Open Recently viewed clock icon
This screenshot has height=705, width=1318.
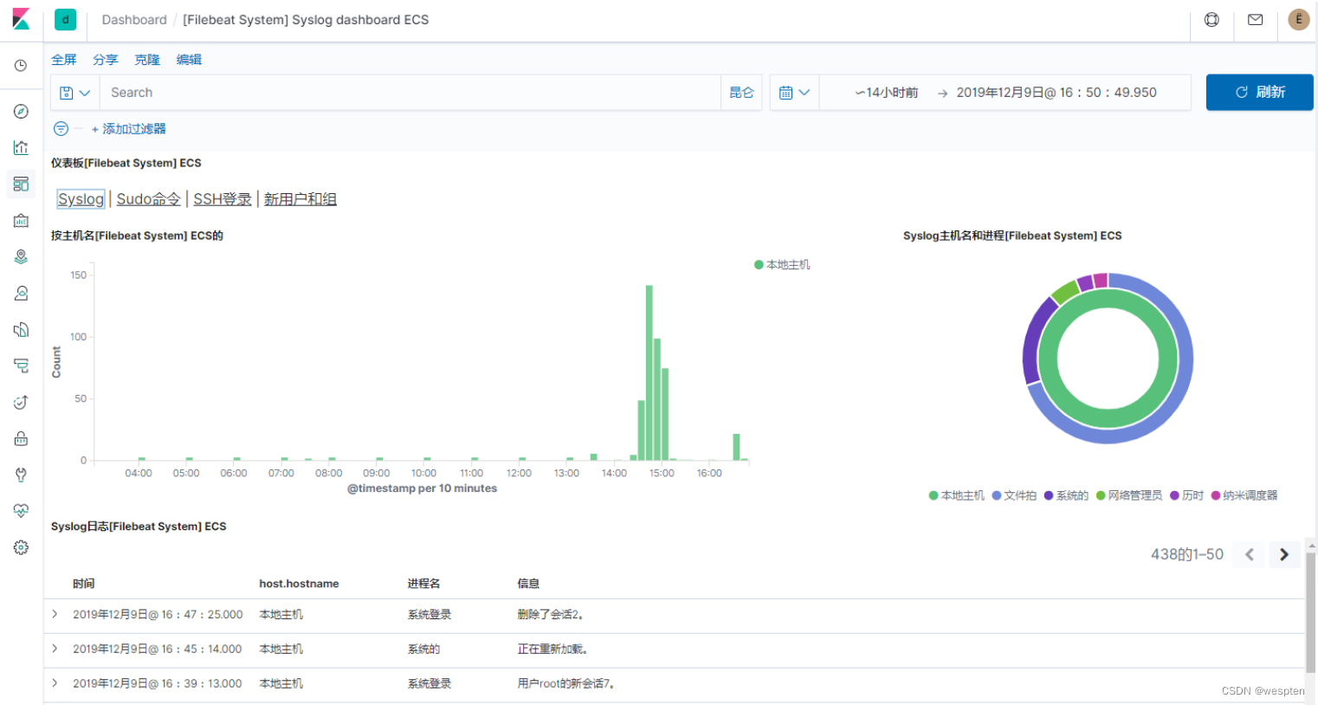(x=21, y=66)
